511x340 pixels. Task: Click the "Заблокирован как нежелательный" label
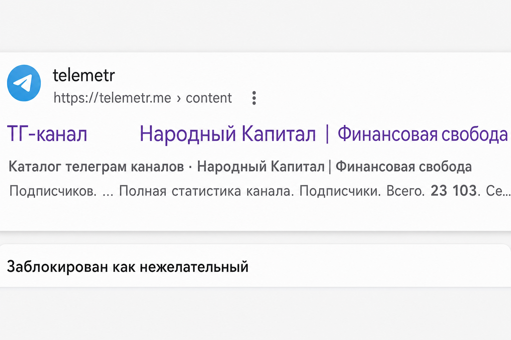point(128,267)
